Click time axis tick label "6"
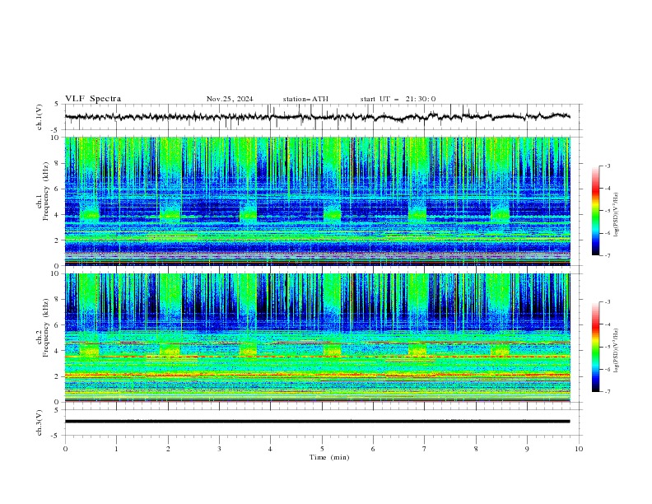This screenshot has height=504, width=652. (374, 449)
